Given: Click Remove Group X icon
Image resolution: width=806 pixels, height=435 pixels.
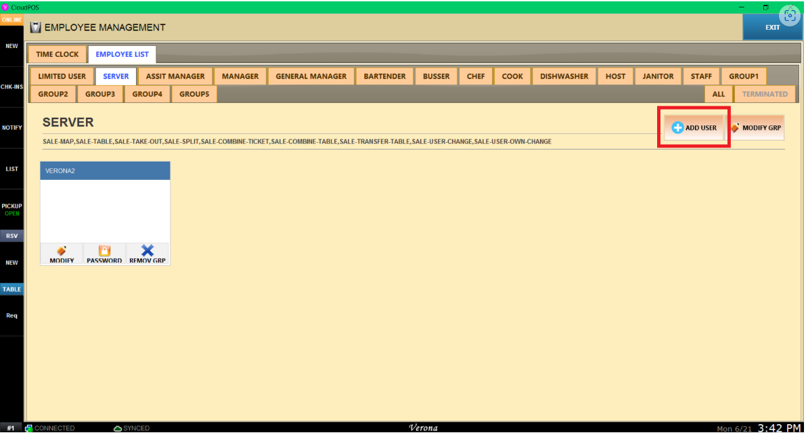Looking at the screenshot, I should click(x=147, y=250).
